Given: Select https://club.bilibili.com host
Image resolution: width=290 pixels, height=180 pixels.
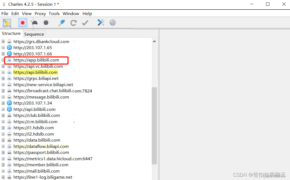Looking at the screenshot, I should (x=37, y=116).
